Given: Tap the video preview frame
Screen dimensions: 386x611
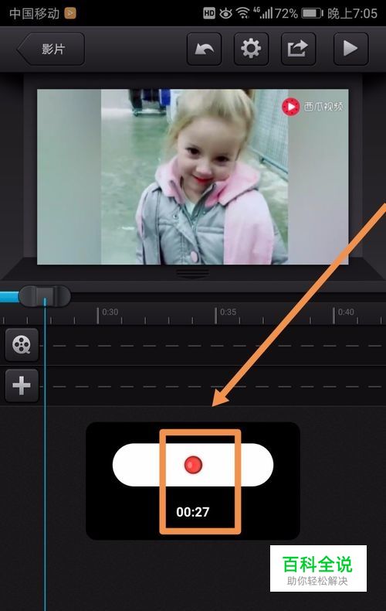Looking at the screenshot, I should click(x=192, y=176).
